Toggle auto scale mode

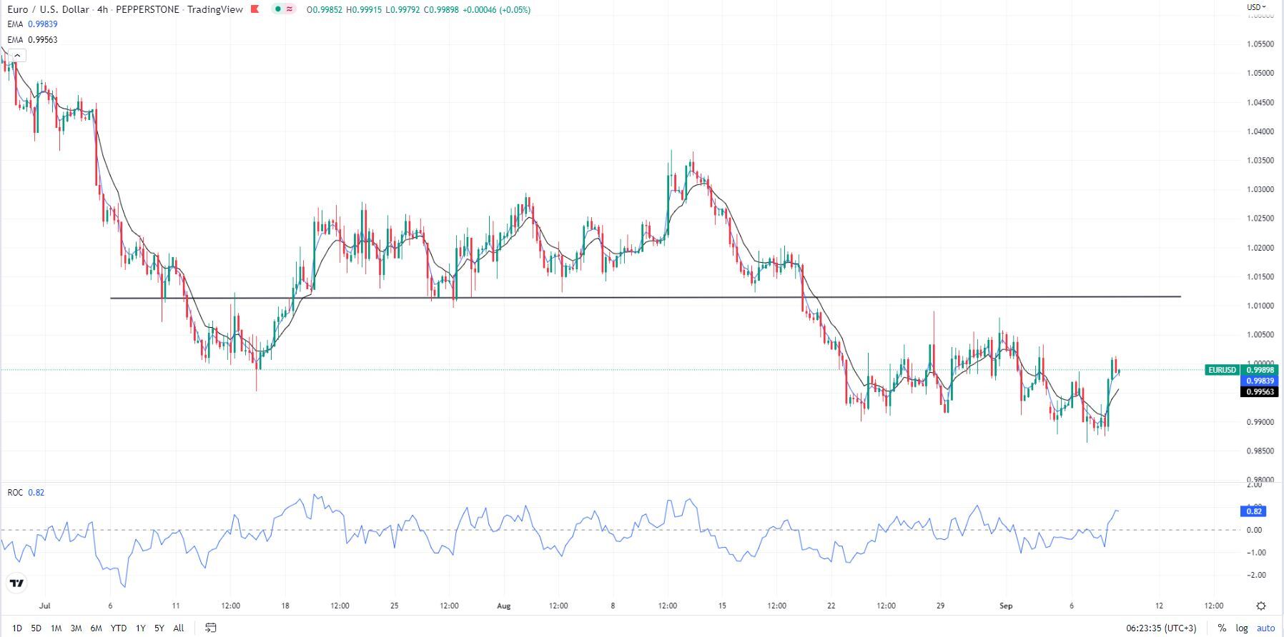coord(1265,628)
